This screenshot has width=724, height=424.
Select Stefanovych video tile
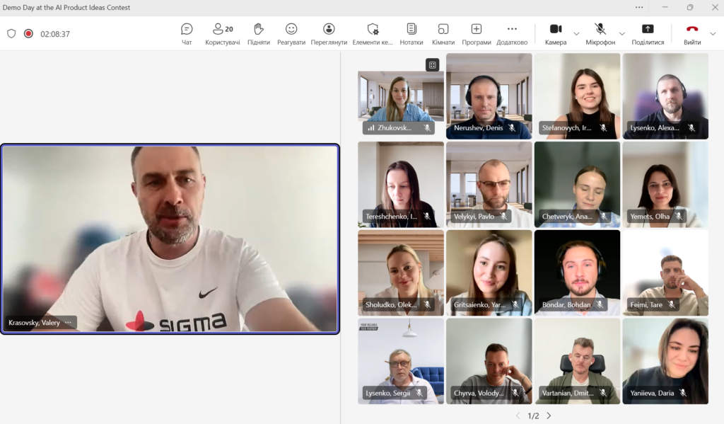pyautogui.click(x=577, y=96)
